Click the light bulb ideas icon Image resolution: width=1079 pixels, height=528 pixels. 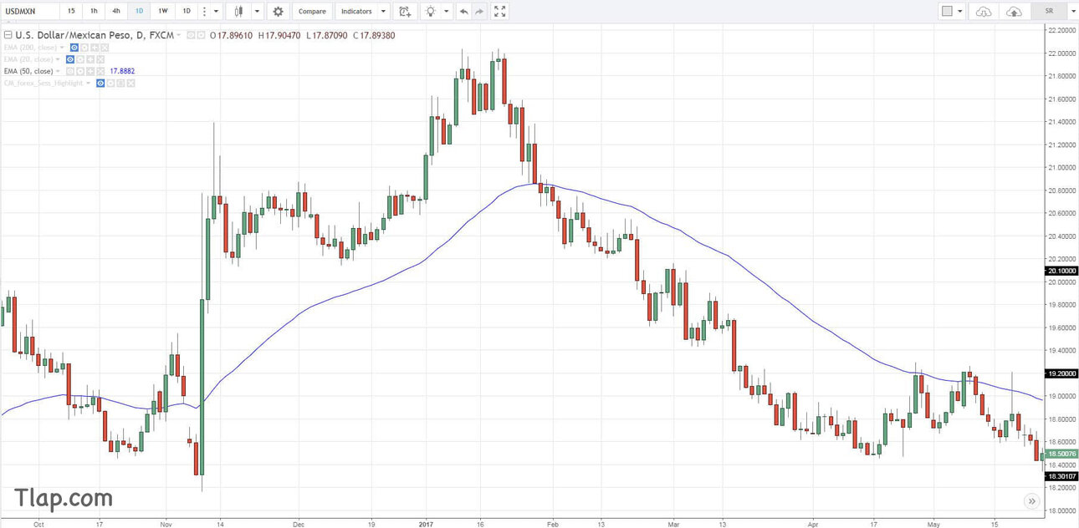tap(430, 12)
